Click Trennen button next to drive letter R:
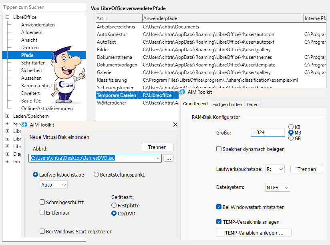Screen dimensions: 330x245 [x=306, y=169]
